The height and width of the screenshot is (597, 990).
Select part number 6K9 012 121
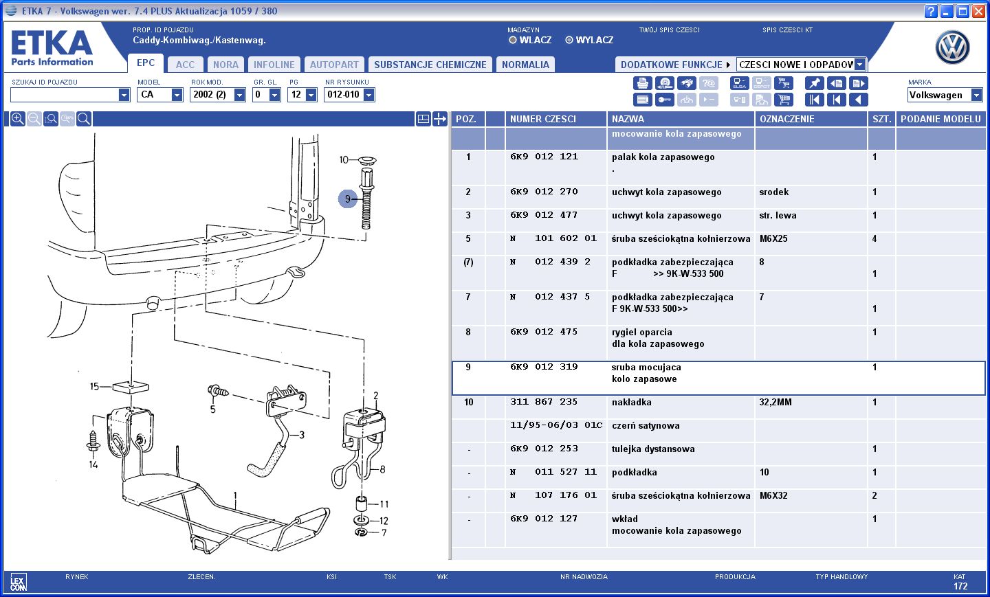tap(544, 157)
